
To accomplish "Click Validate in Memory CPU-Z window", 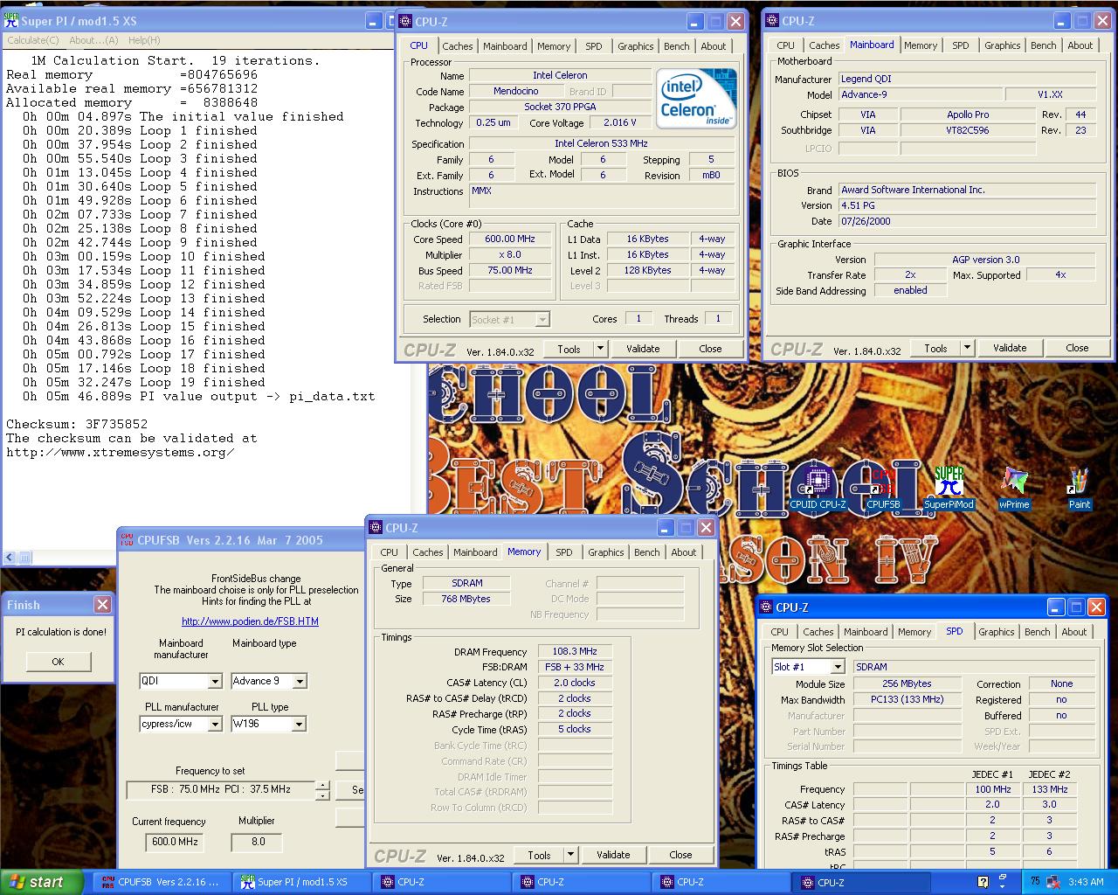I will point(613,855).
